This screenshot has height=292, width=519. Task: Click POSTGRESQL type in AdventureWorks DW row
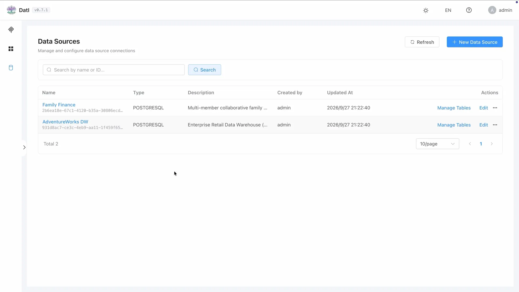pos(148,125)
